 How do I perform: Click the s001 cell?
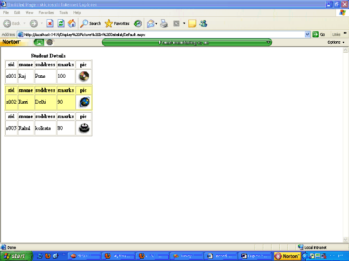click(11, 76)
